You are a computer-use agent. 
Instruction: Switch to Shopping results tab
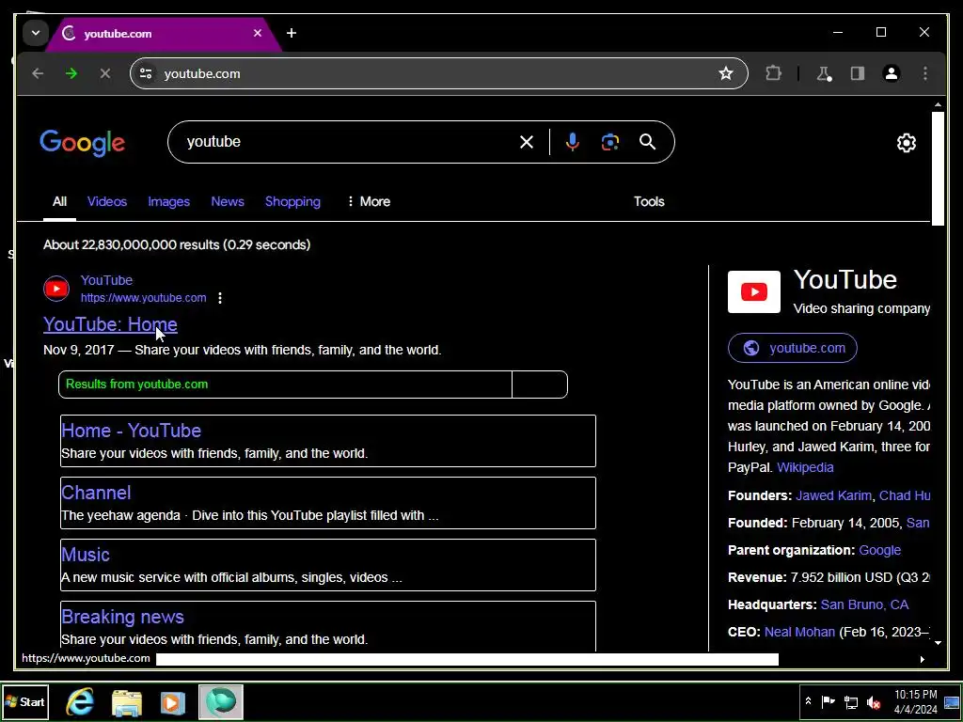[292, 201]
